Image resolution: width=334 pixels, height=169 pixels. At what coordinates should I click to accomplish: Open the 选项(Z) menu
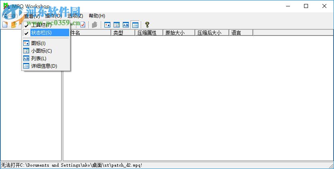[75, 16]
